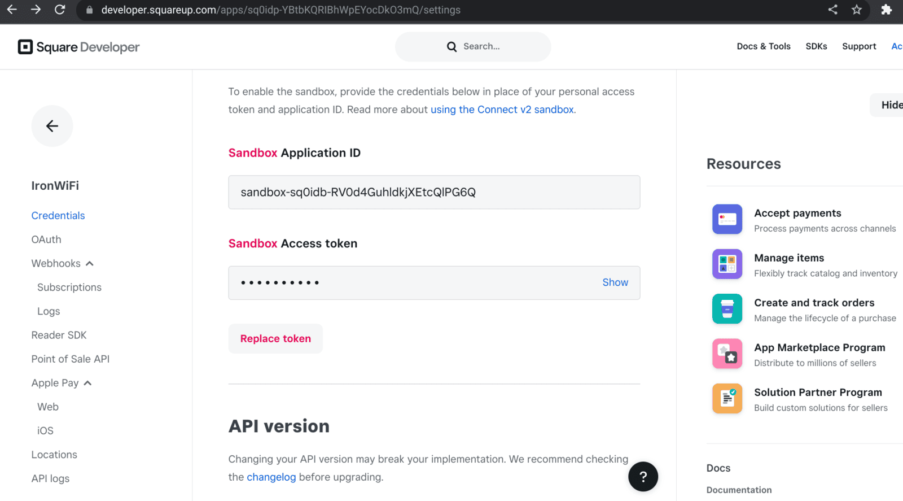Open Locations in the sidebar

(54, 455)
